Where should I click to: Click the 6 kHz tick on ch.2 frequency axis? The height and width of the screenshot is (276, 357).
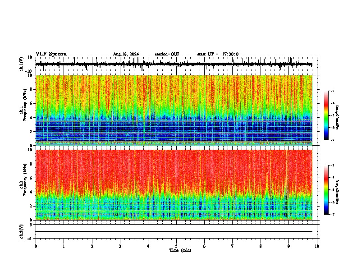pos(32,178)
